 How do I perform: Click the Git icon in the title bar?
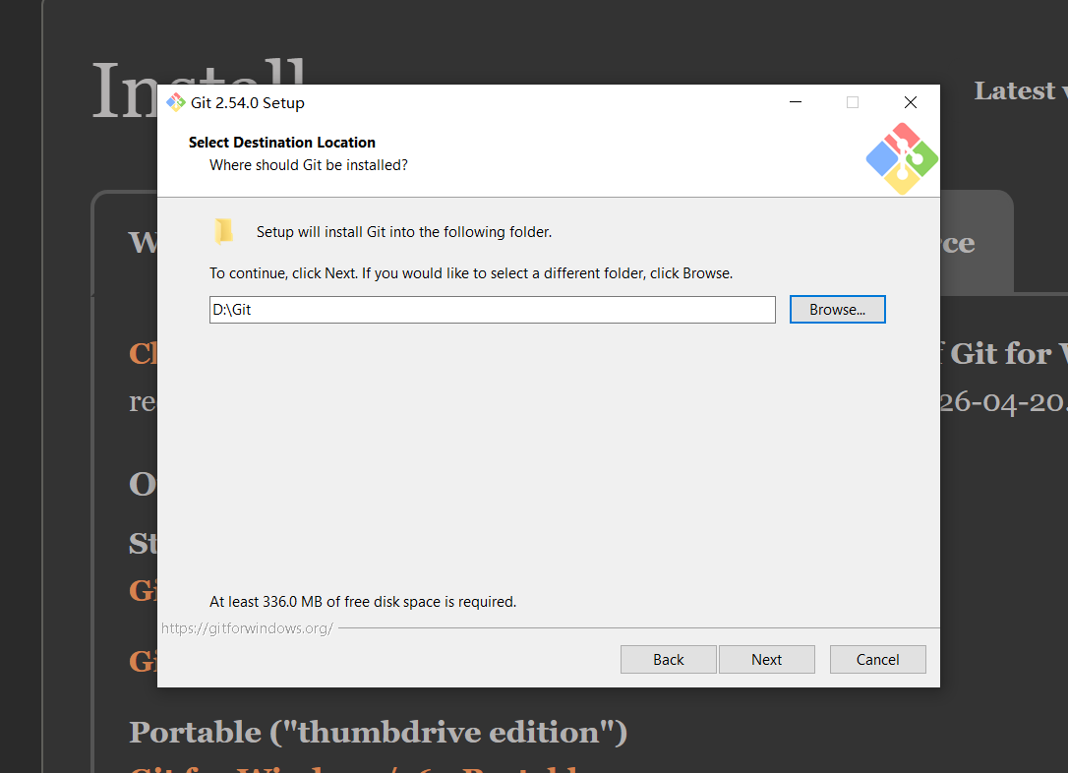point(176,102)
